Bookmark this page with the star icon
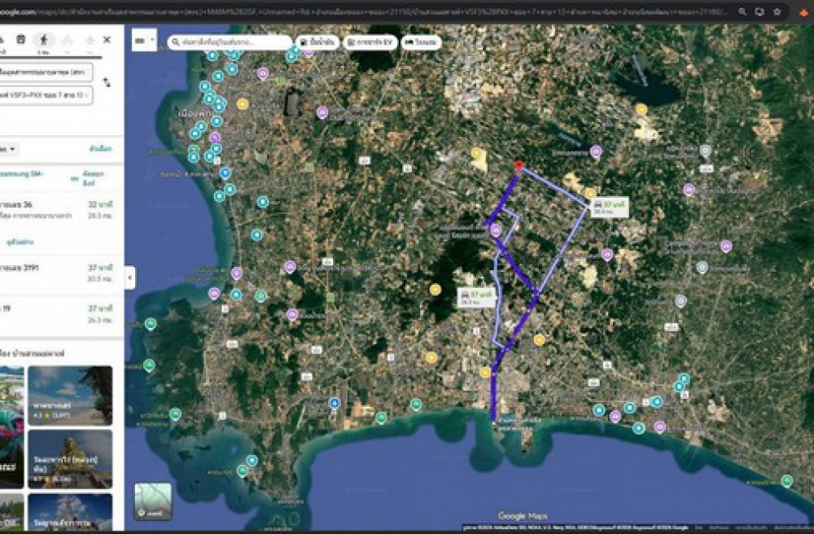 [x=778, y=11]
